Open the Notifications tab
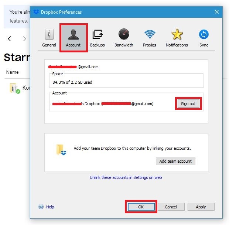 pos(177,38)
